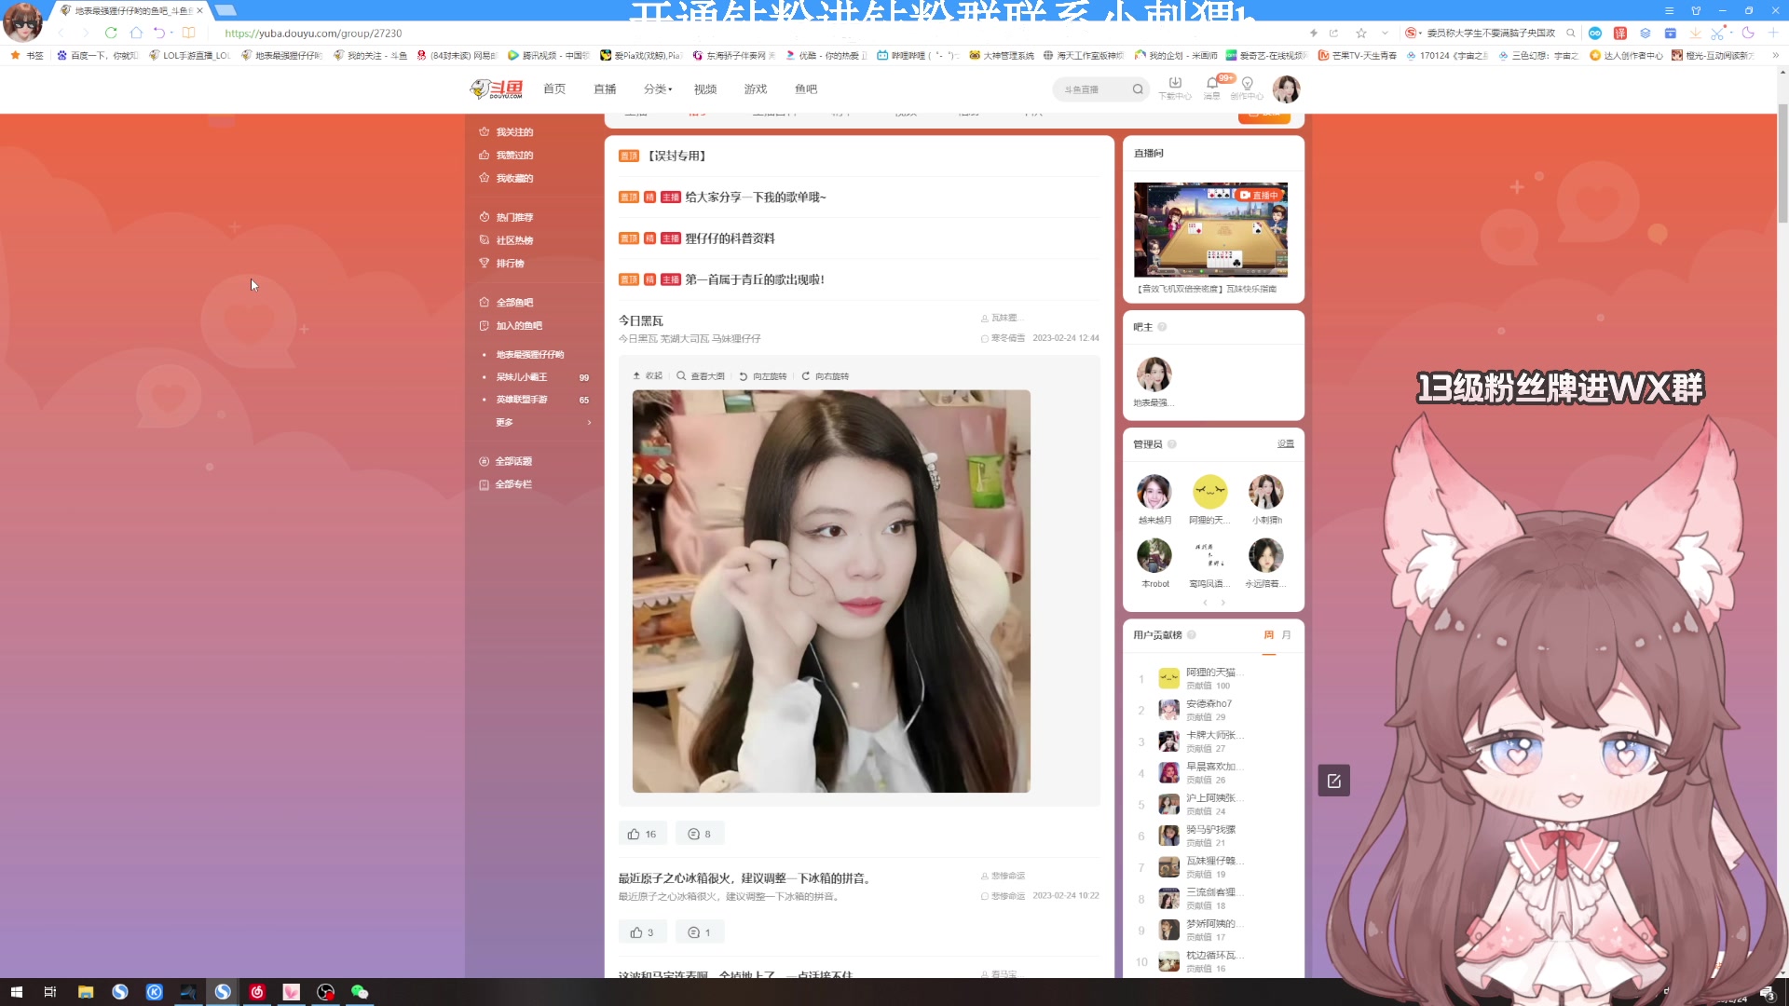
Task: Open joined group 呆妹儿小霸王
Action: point(522,377)
